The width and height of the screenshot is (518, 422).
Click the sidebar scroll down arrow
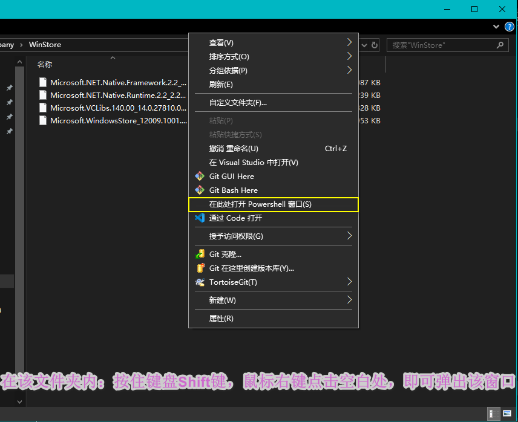click(19, 401)
